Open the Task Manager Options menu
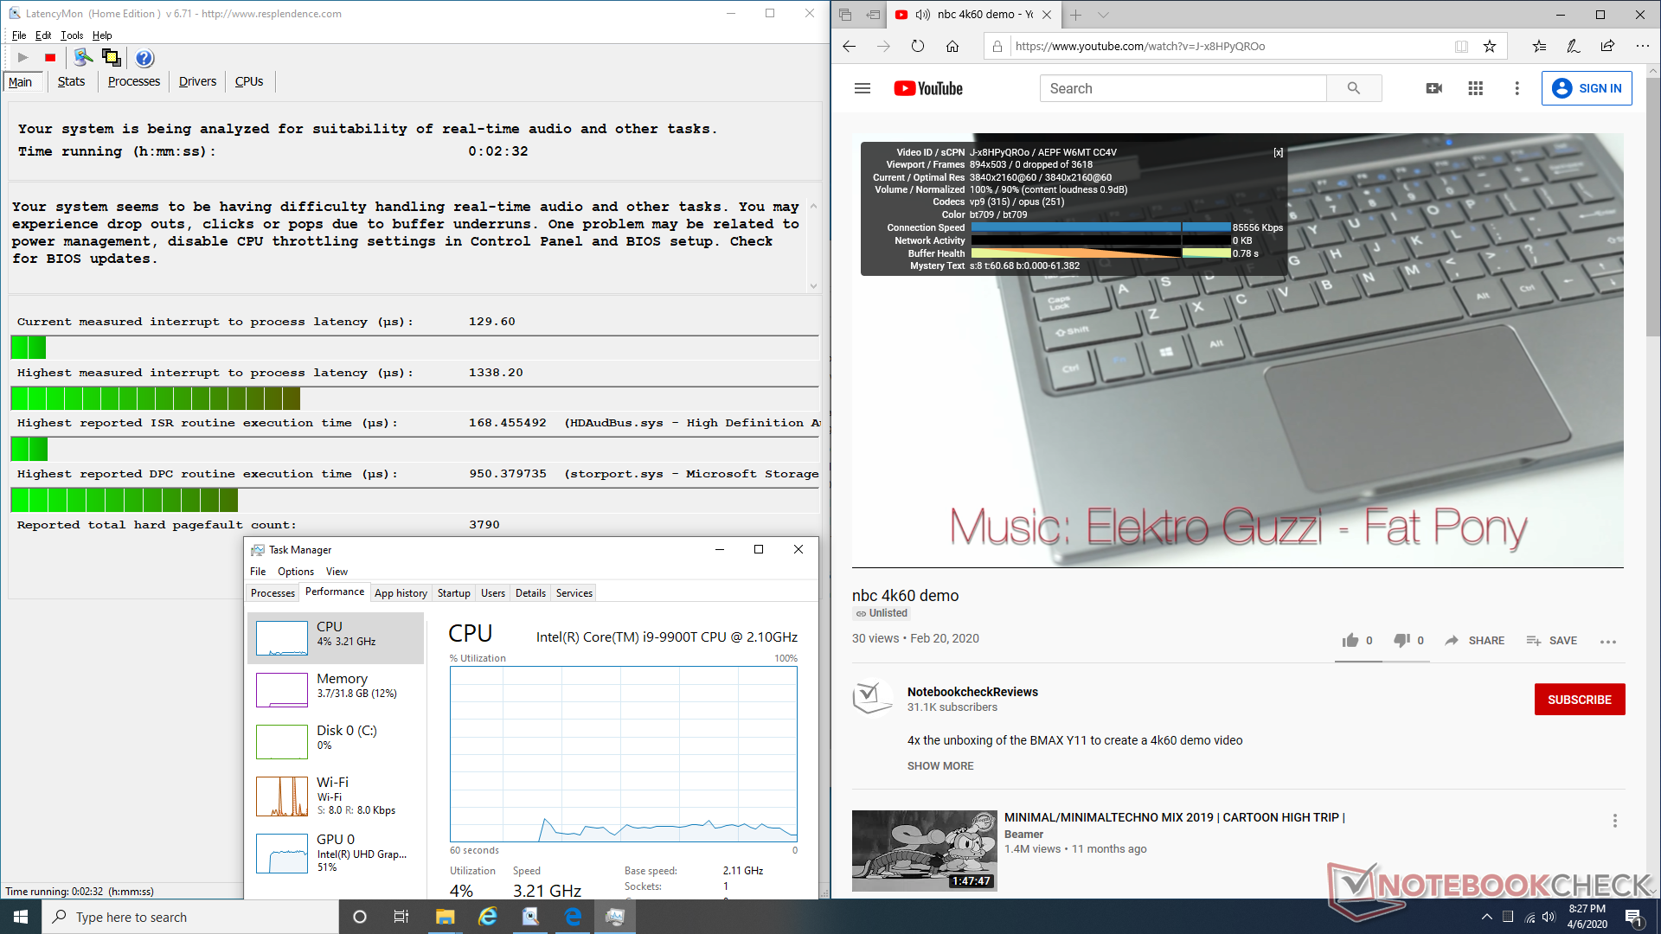Viewport: 1661px width, 934px height. coord(296,572)
